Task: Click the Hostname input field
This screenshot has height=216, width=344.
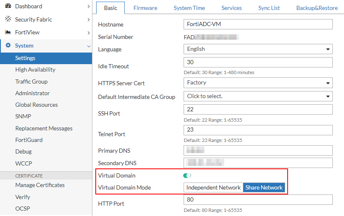Action: point(258,24)
